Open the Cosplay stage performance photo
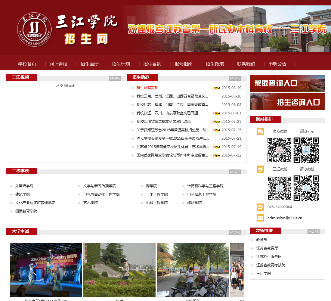 (46, 270)
